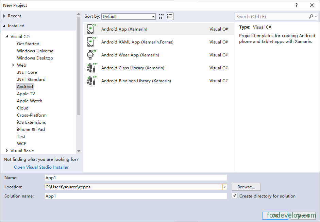Expand the Visual Basic tree node
320x222 pixels.
pos(7,151)
